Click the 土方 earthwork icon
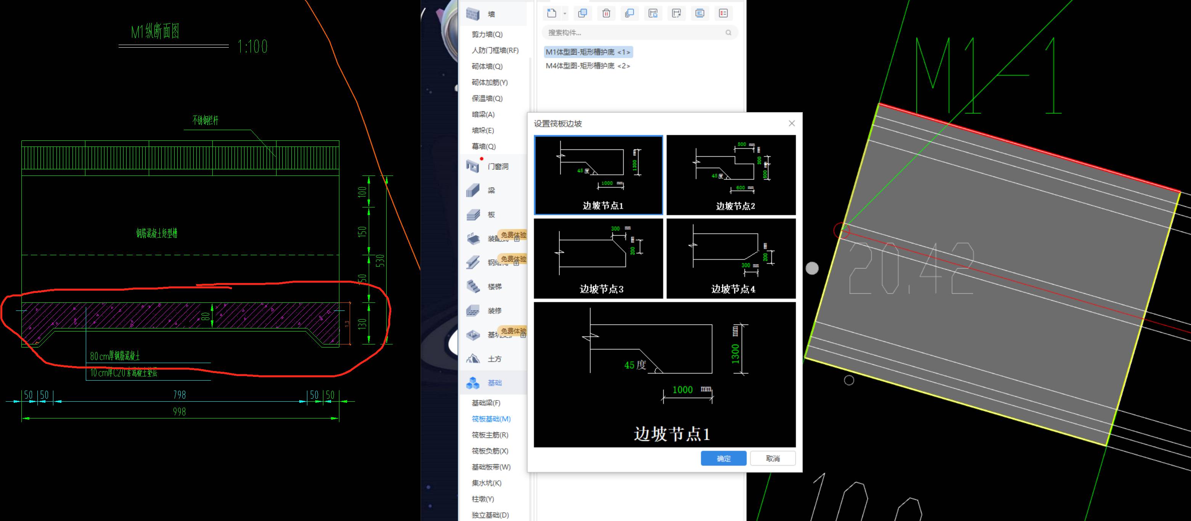 click(473, 359)
